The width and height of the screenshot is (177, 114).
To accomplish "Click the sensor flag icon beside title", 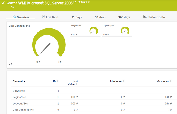I will 75,2.
